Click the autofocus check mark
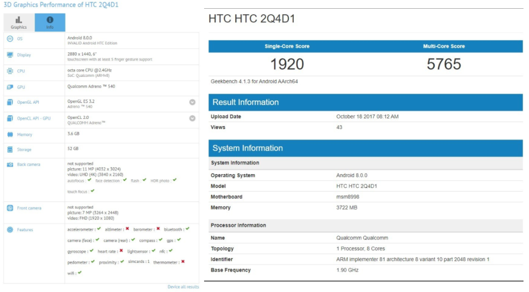Image resolution: width=529 pixels, height=292 pixels. pyautogui.click(x=89, y=180)
